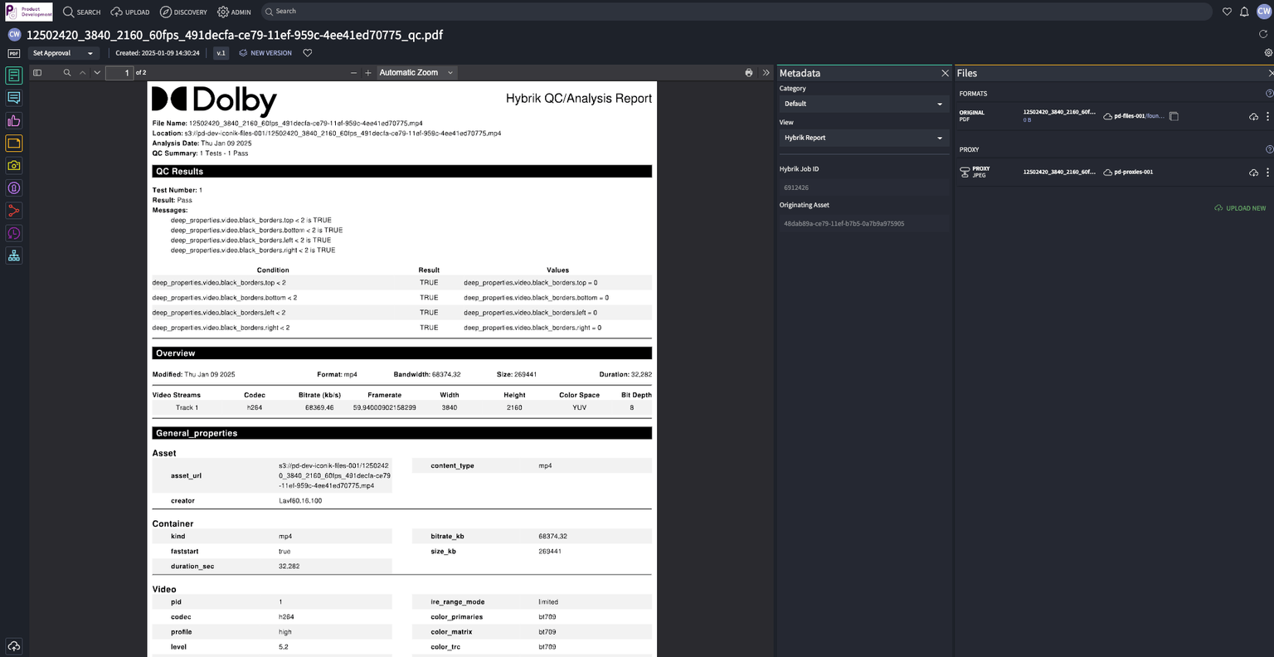Click the green UPLOAD NEW link
This screenshot has height=657, width=1274.
pos(1240,208)
